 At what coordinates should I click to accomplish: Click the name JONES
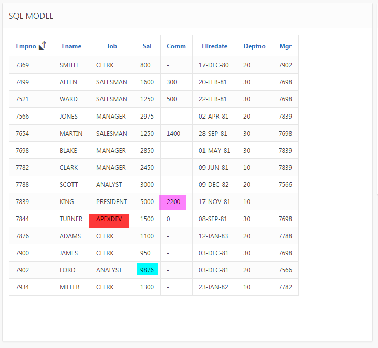click(x=68, y=117)
